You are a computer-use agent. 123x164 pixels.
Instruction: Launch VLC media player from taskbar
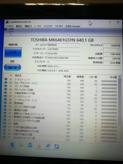[39, 146]
